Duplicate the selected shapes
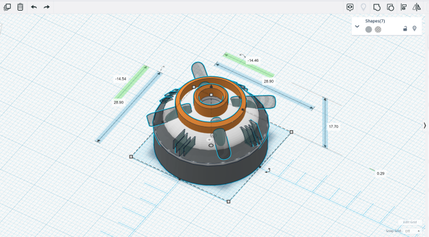Screen dimensions: 429x237 (7, 7)
